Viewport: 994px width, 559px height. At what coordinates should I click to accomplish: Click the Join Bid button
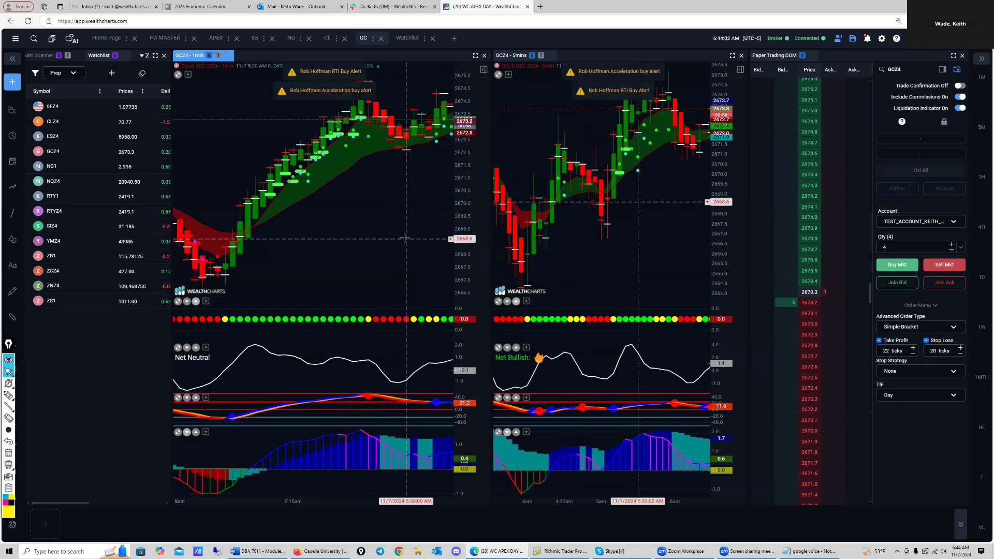(897, 283)
